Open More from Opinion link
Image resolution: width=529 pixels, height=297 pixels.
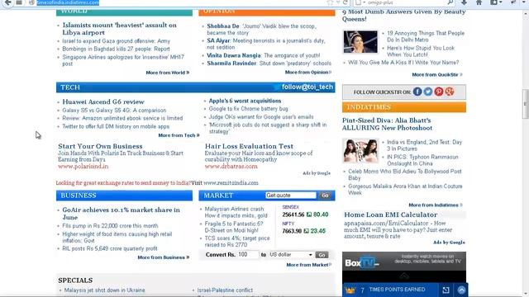pyautogui.click(x=308, y=72)
